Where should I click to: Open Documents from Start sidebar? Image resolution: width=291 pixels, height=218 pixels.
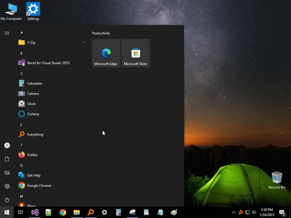[7, 159]
